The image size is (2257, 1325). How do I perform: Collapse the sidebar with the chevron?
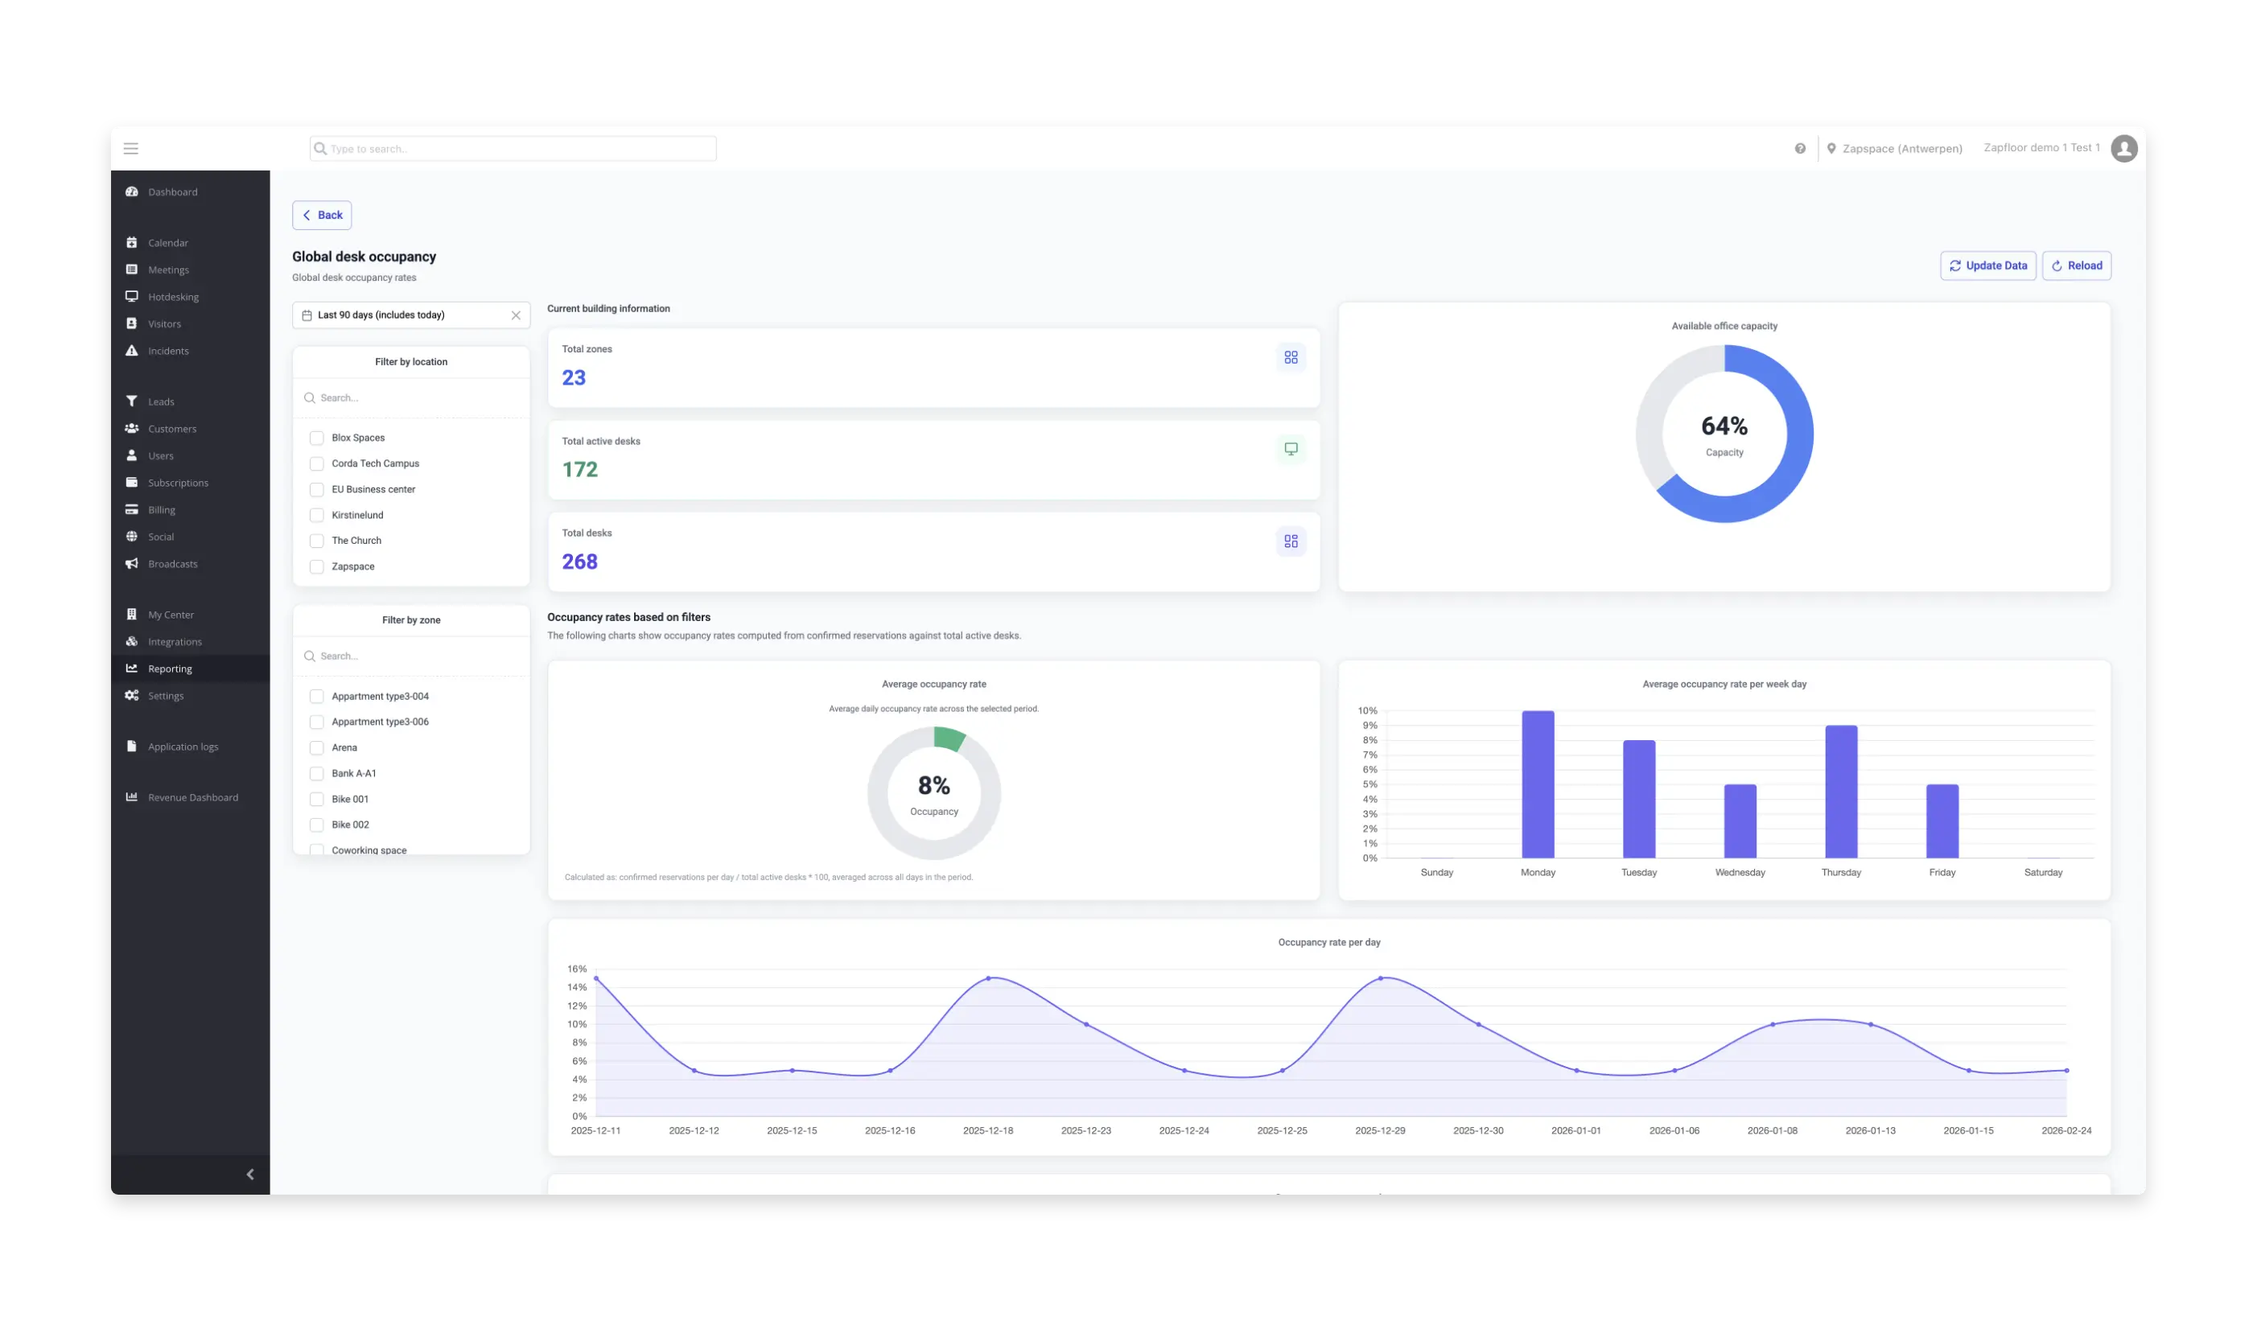click(x=250, y=1174)
